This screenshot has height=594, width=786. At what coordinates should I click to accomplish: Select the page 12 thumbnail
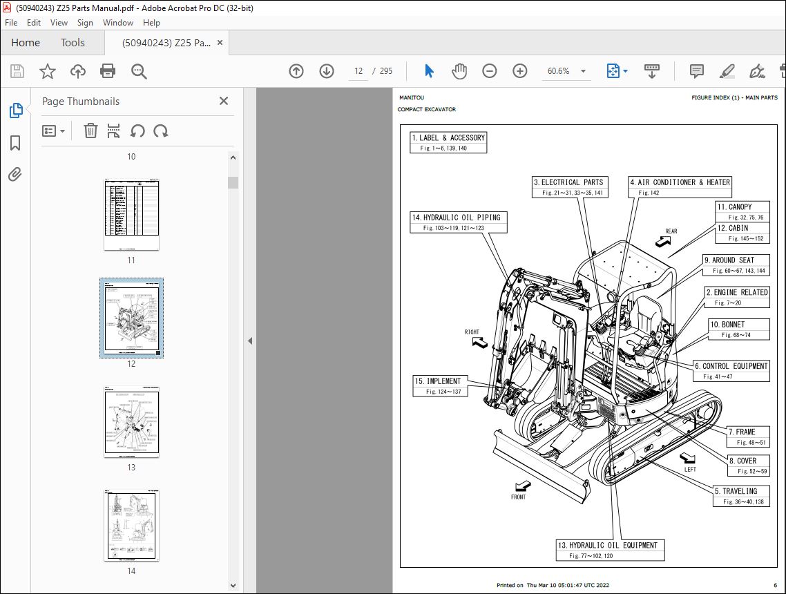tap(131, 318)
